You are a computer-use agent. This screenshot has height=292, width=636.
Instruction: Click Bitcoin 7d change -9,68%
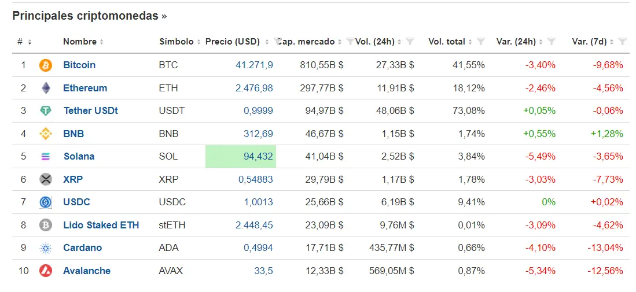coord(608,65)
